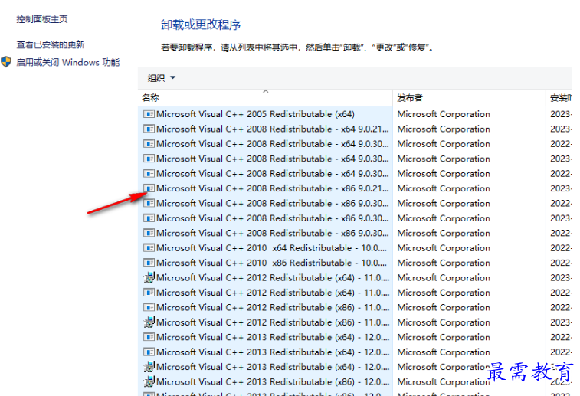Click the install date in the 2010 x64 row
This screenshot has width=580, height=396.
pyautogui.click(x=561, y=247)
